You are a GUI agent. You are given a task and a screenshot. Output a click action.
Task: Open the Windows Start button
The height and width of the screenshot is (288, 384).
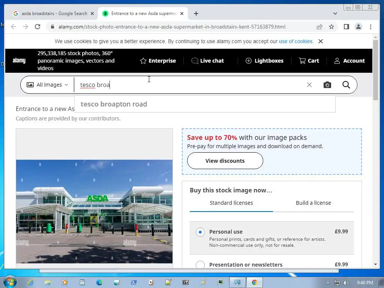[10, 282]
